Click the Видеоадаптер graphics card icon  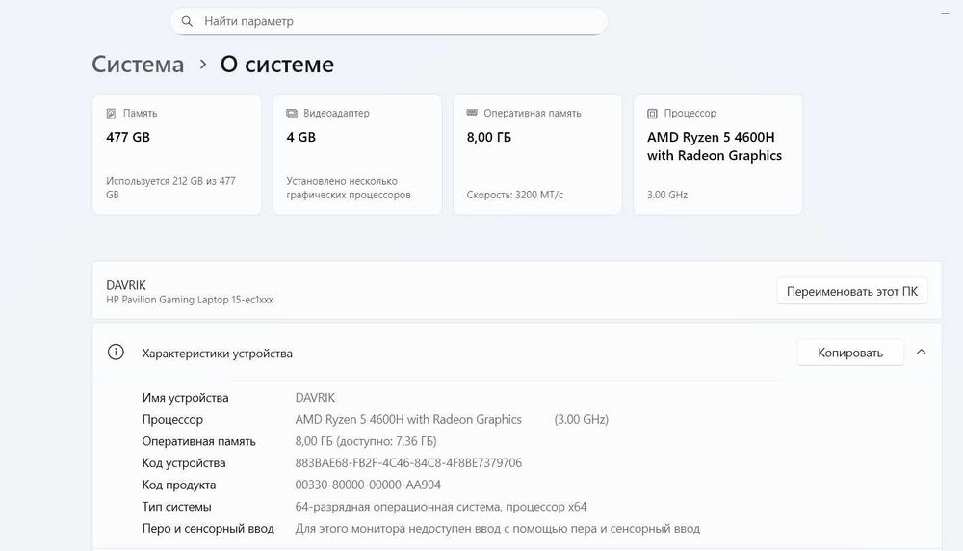[292, 114]
